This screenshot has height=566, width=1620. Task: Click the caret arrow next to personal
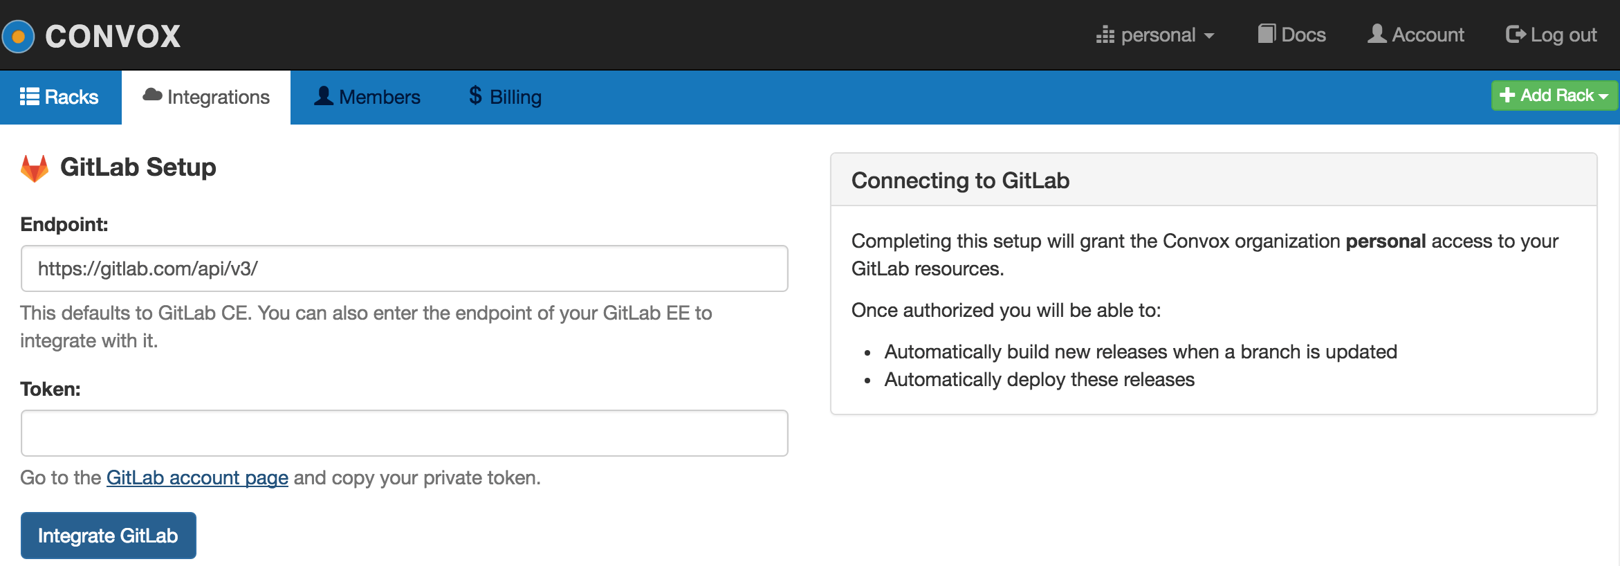[1209, 36]
